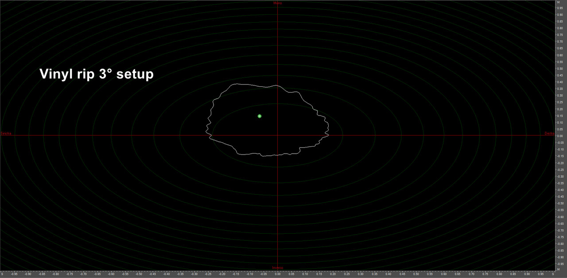
Task: Click the red 'Destra' axis label
Action: click(x=549, y=133)
